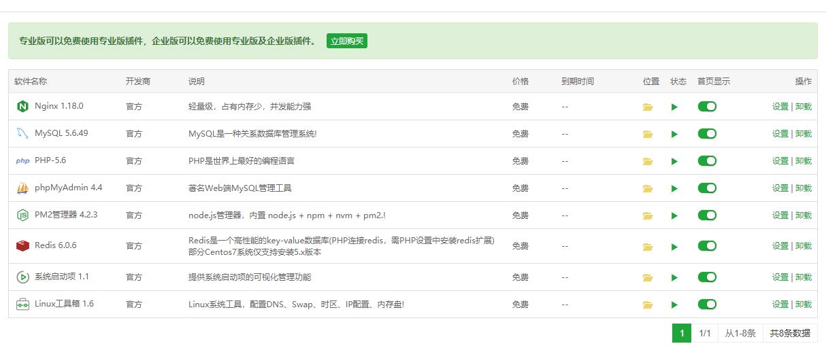Open 设置 for Nginx 1.18.0
826x346 pixels.
point(780,107)
